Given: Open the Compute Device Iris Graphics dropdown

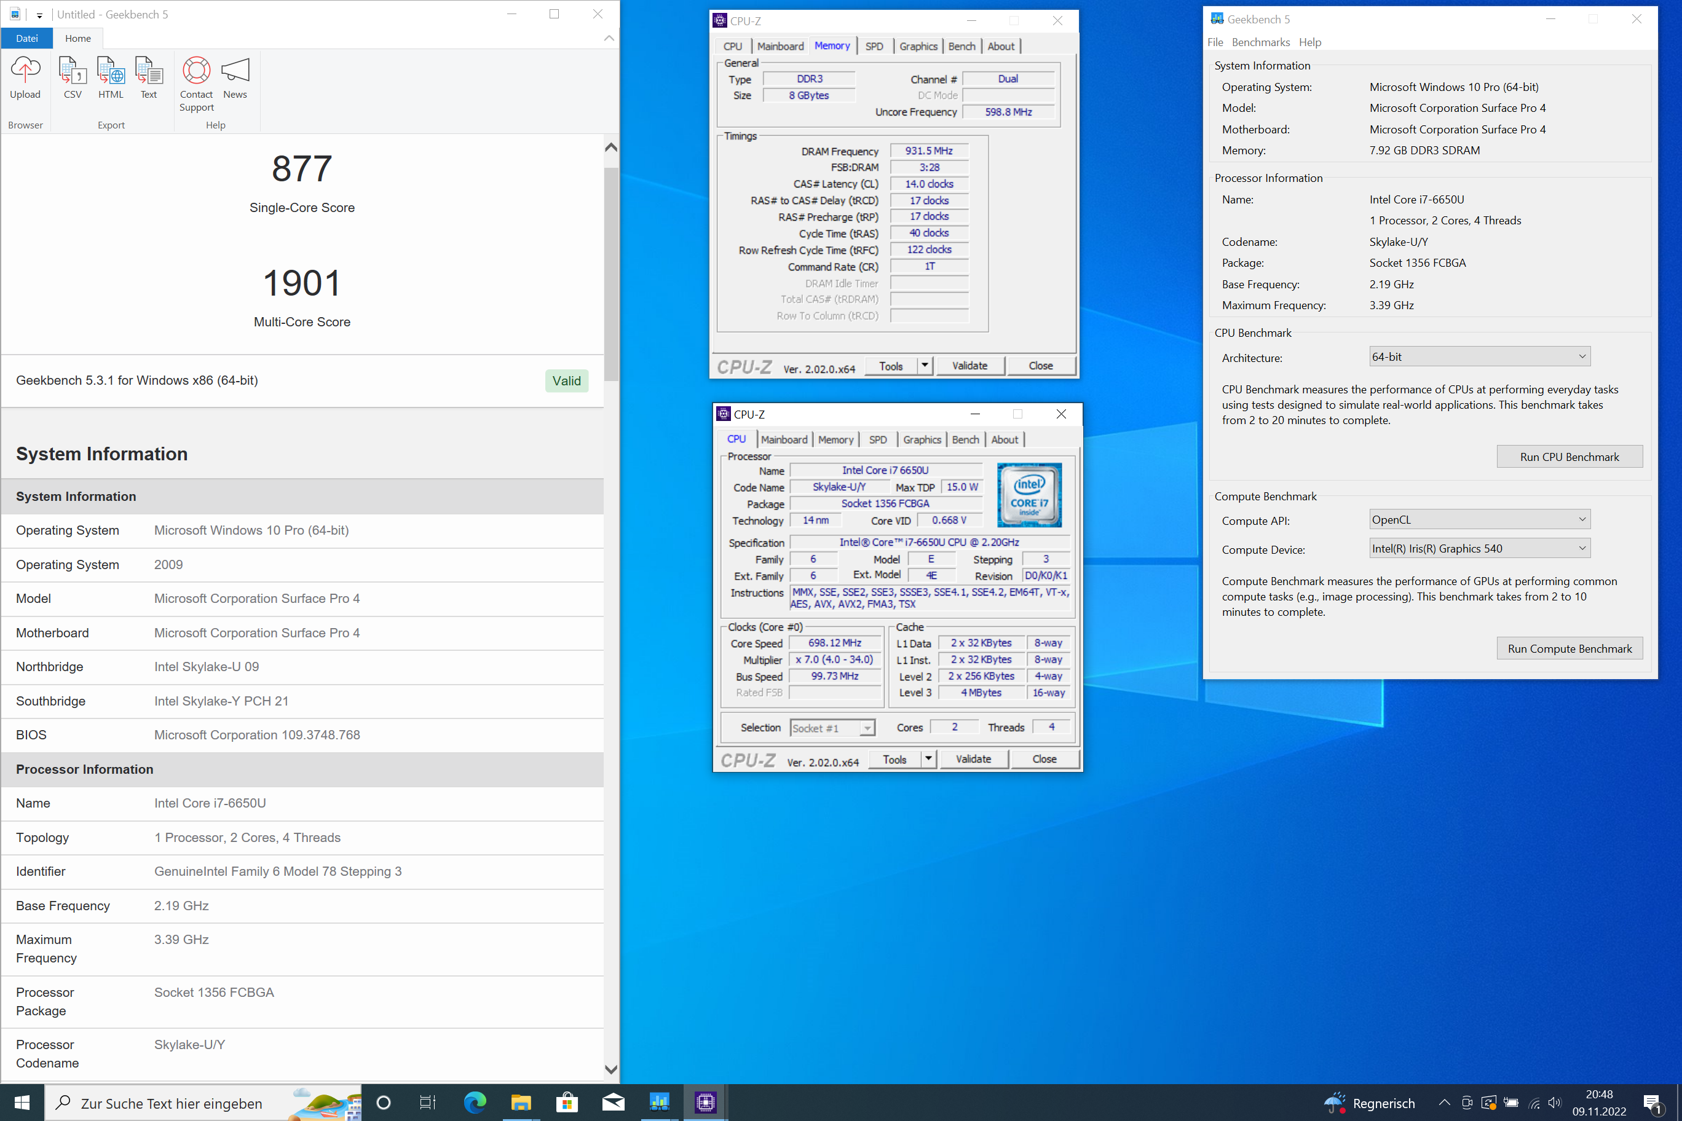Looking at the screenshot, I should [1479, 548].
